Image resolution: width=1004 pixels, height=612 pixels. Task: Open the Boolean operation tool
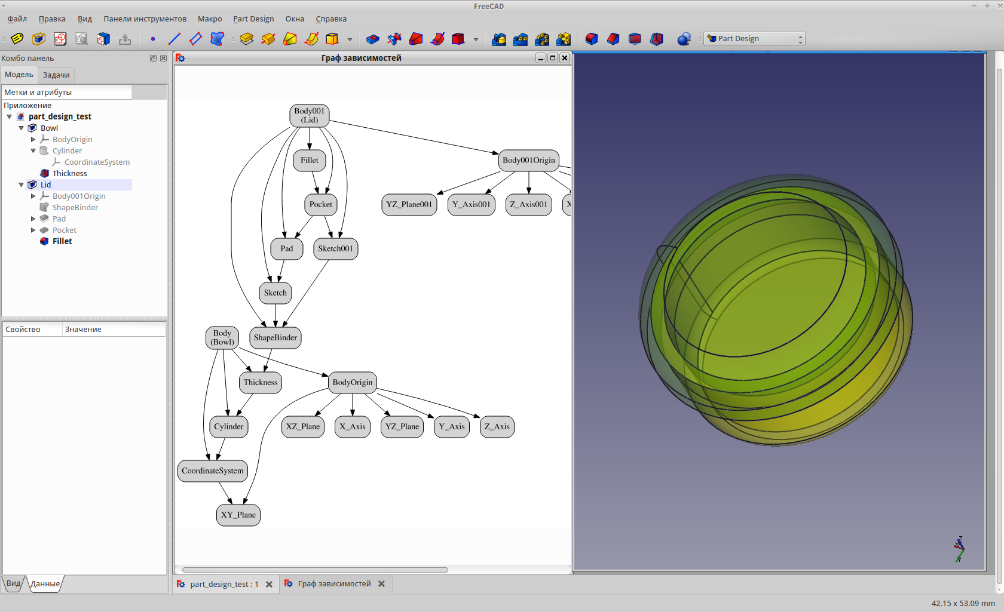pyautogui.click(x=683, y=39)
